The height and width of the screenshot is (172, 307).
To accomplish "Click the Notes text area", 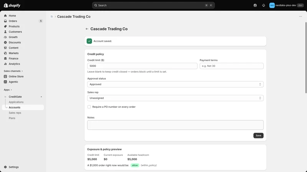I will click(x=175, y=125).
